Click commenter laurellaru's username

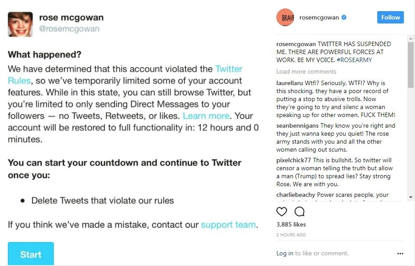point(291,83)
